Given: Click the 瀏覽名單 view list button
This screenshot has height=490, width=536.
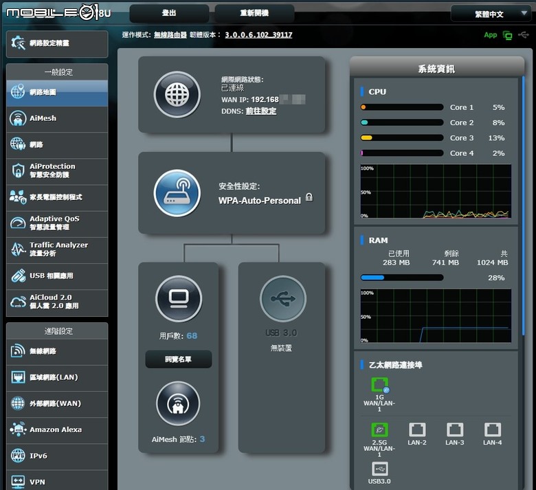Looking at the screenshot, I should tap(179, 359).
